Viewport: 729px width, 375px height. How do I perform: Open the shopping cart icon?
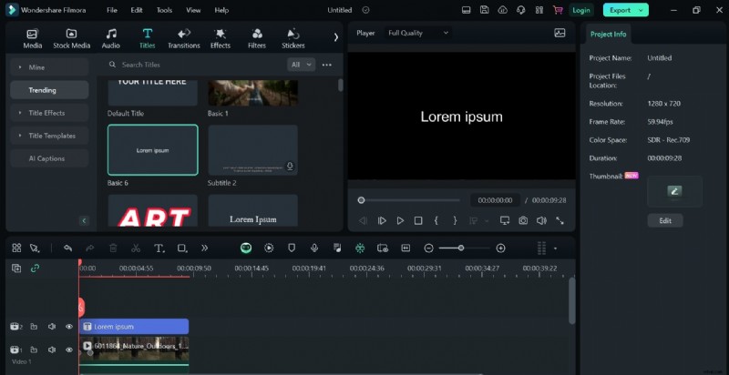coord(557,10)
